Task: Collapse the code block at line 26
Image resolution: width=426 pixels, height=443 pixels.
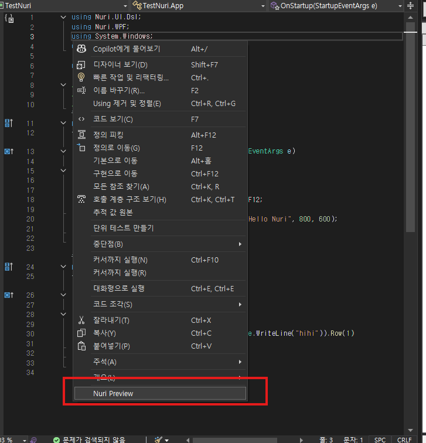Action: pyautogui.click(x=63, y=295)
